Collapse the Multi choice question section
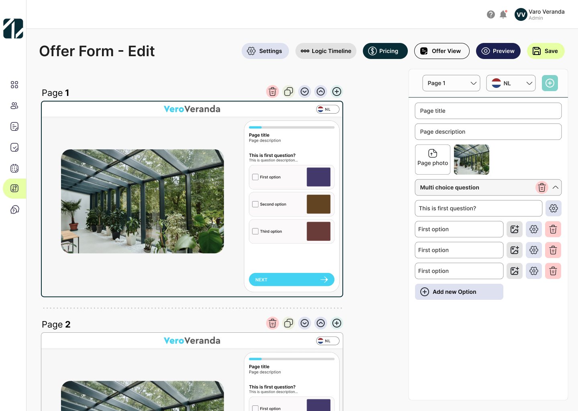 556,187
